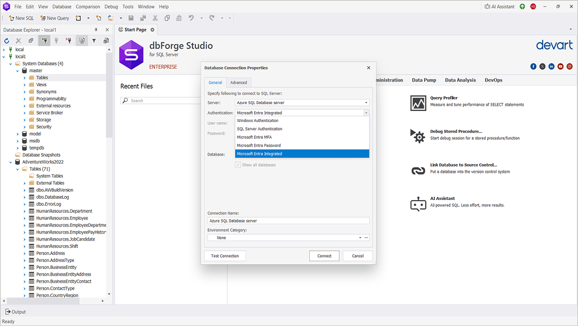Switch to the General tab
Screen dimensions: 578x326
pos(215,83)
